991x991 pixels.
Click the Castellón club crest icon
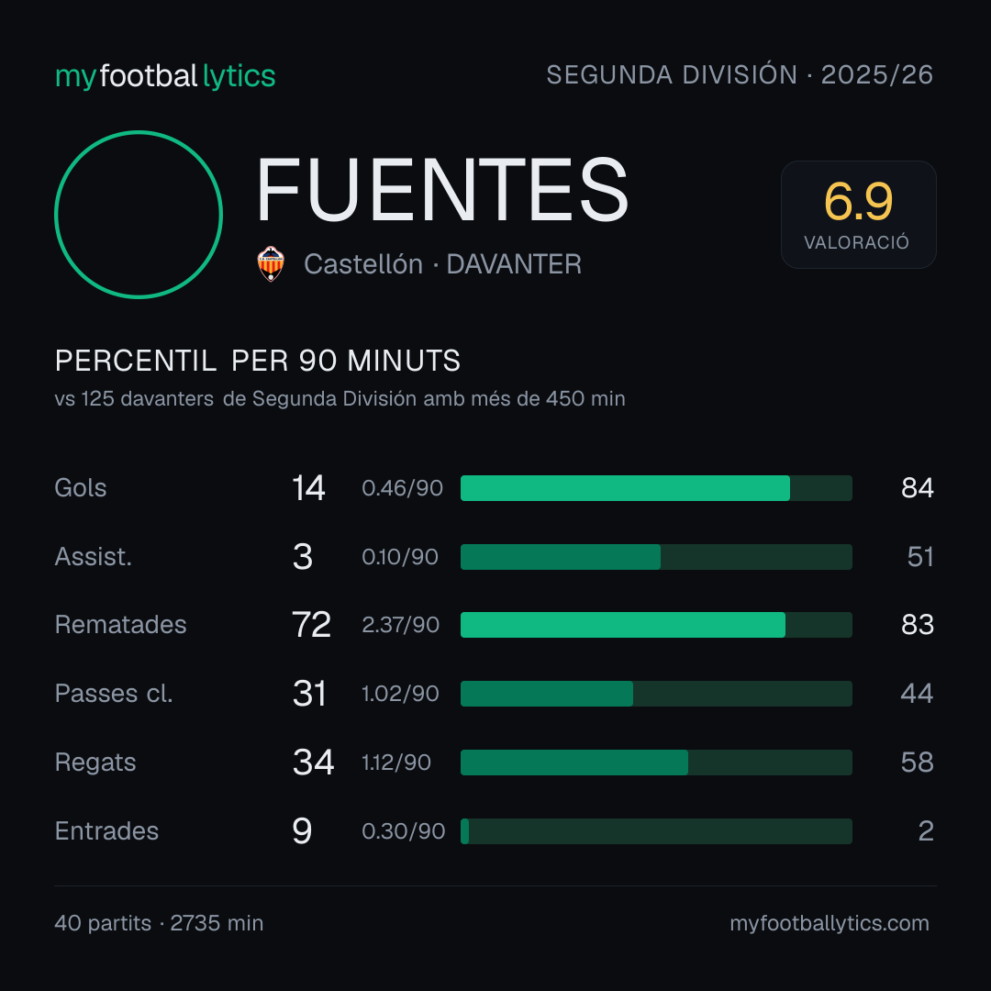coord(271,264)
